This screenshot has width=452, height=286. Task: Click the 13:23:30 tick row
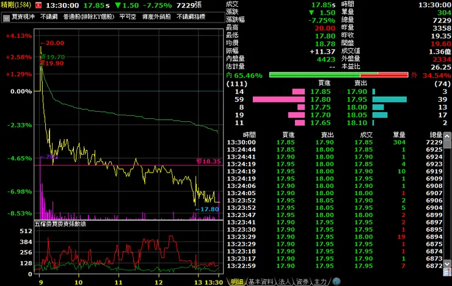point(335,230)
